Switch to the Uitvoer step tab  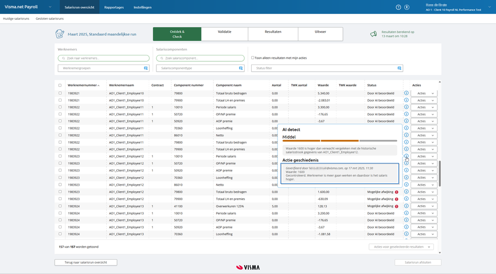coord(320,34)
